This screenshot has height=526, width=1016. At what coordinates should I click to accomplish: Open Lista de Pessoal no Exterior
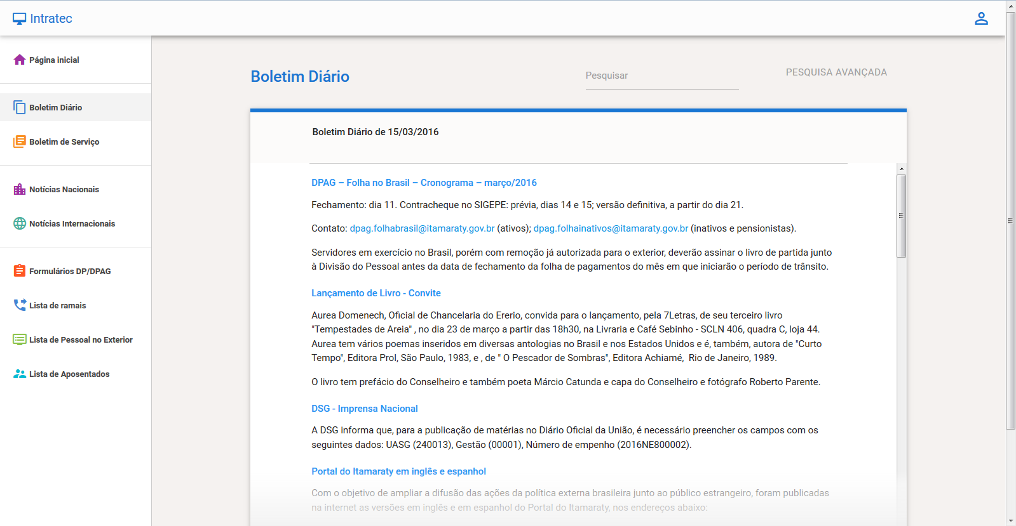click(76, 339)
